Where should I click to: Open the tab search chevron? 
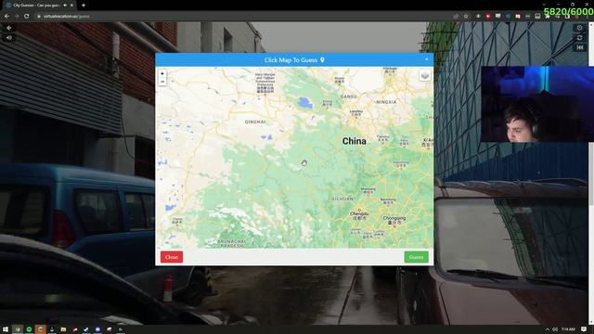[544, 5]
